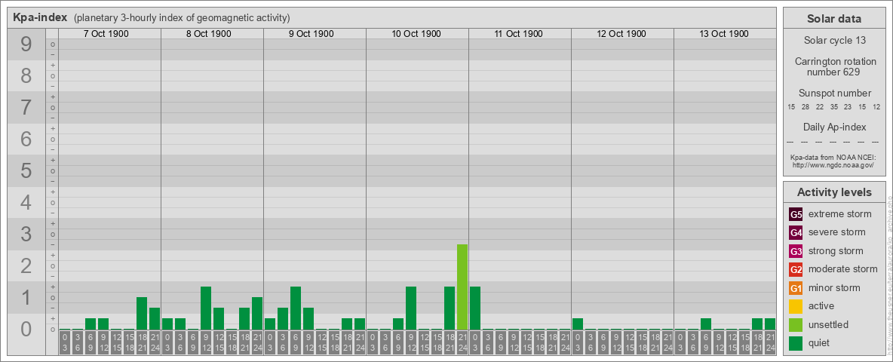Click sunspot value 23
Screen dimensions: 893x362
pos(848,107)
